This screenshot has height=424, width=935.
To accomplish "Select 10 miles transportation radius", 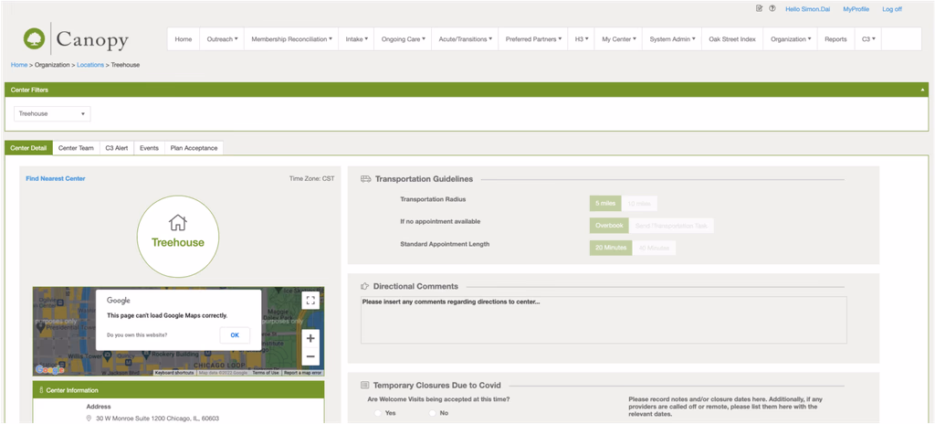I will (639, 203).
